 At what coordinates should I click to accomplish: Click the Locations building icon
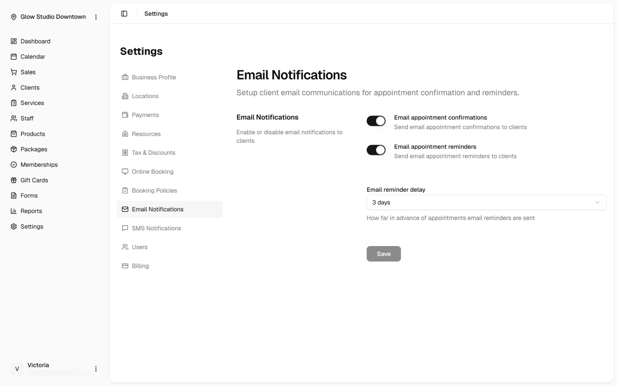pos(125,96)
